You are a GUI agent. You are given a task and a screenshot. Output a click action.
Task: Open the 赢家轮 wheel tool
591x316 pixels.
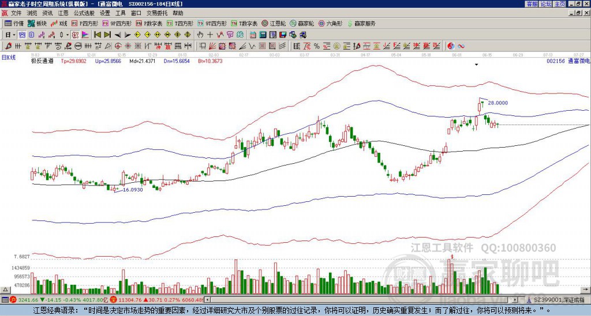302,23
